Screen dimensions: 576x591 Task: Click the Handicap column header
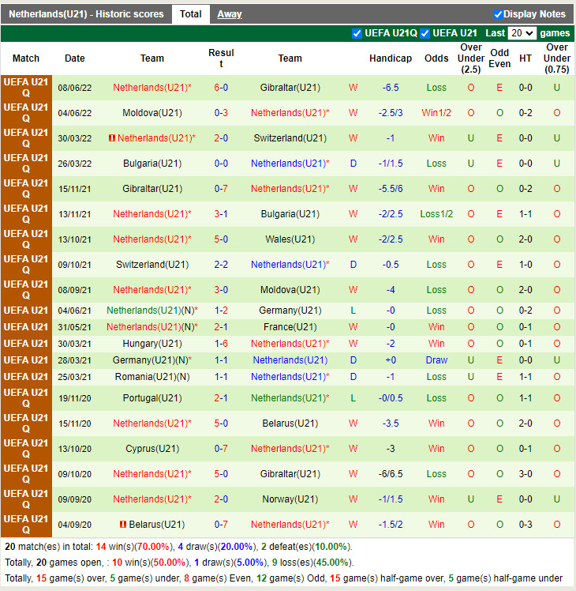click(390, 58)
